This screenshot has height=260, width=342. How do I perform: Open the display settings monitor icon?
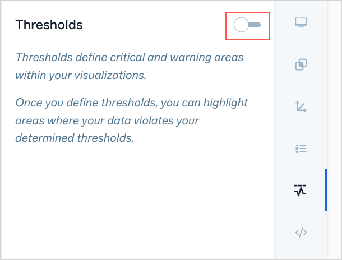coord(301,24)
